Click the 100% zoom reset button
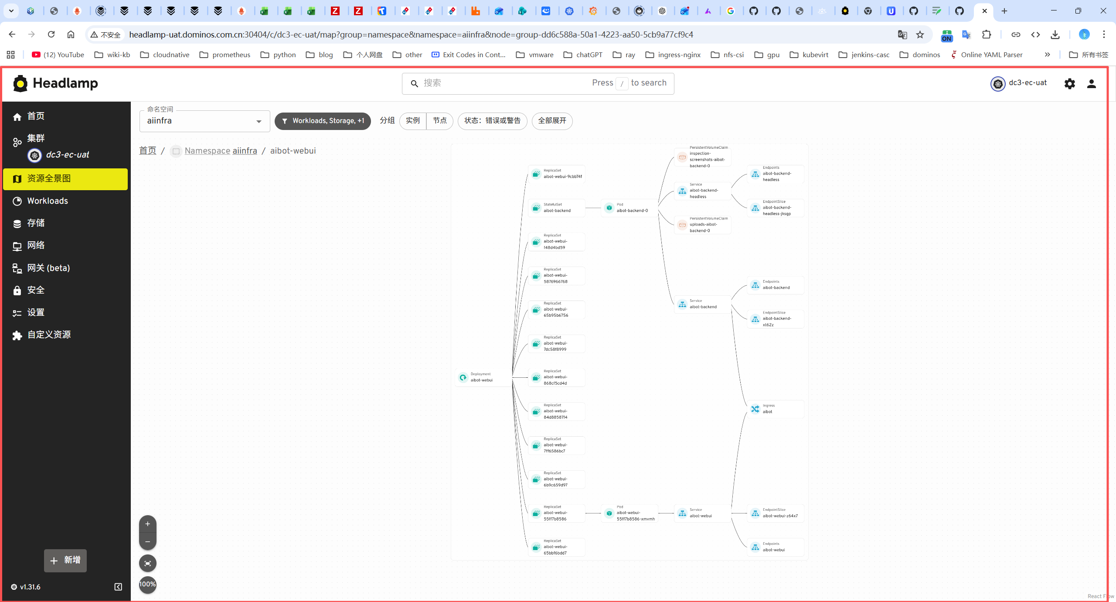The height and width of the screenshot is (602, 1116). tap(148, 584)
